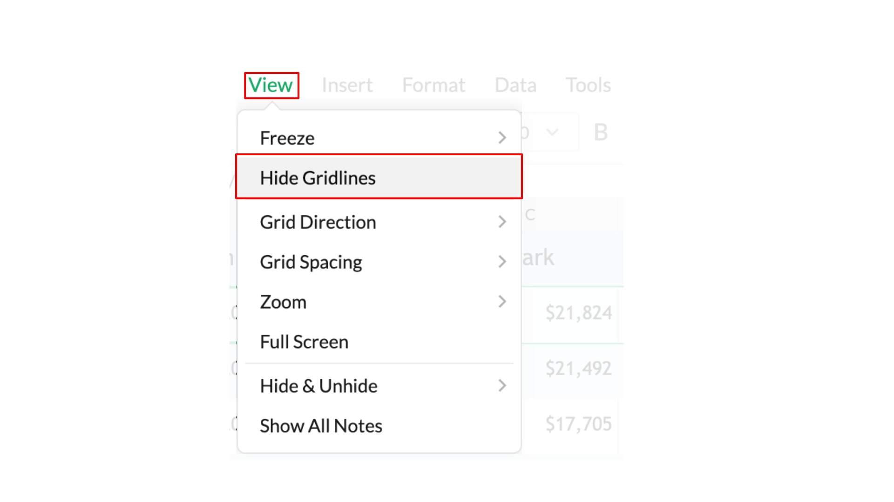Screen dimensions: 894x502
Task: Expand Grid Spacing chevron arrow
Action: coord(502,262)
